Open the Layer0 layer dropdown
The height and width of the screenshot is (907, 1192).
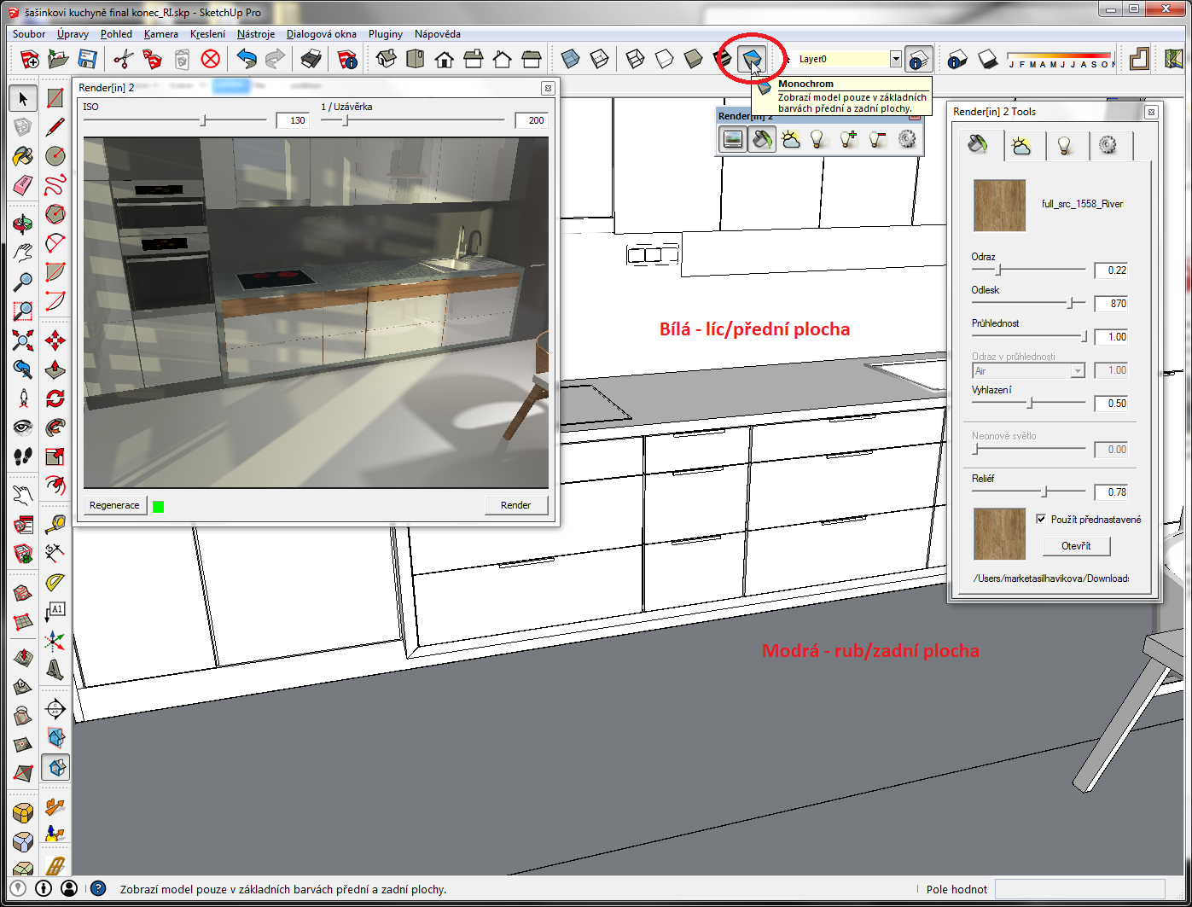tap(895, 59)
